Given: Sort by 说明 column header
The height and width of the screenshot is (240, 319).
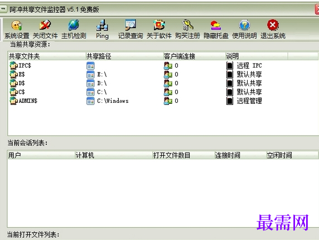Looking at the screenshot, I should click(x=257, y=56).
